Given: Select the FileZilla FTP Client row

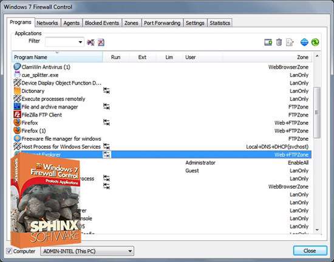Looking at the screenshot, I should (162, 115).
